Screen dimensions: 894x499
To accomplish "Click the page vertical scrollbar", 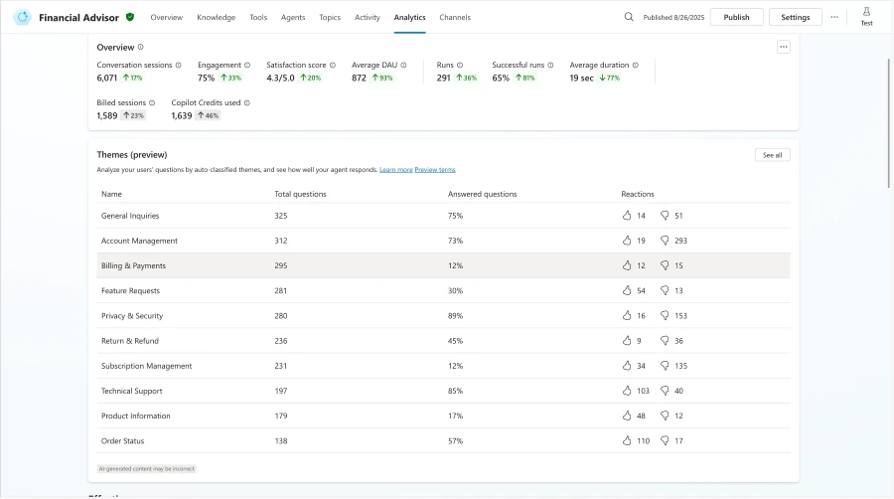I will click(888, 149).
